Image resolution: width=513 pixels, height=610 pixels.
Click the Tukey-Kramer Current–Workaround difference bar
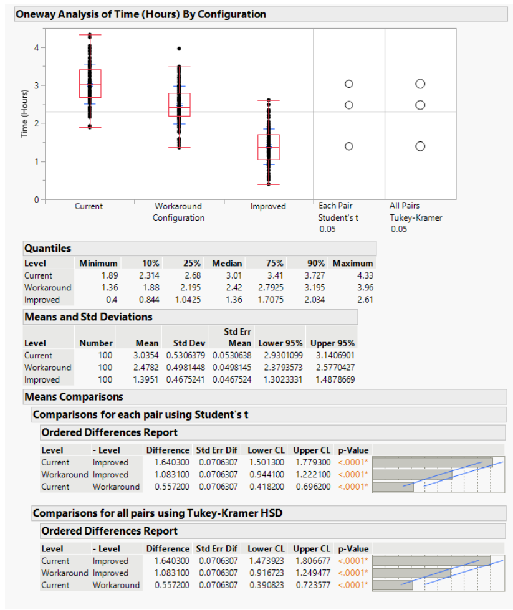(393, 585)
